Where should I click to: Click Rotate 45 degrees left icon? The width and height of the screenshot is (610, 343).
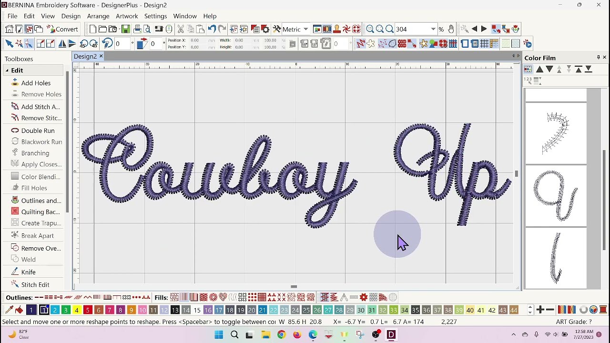[84, 44]
